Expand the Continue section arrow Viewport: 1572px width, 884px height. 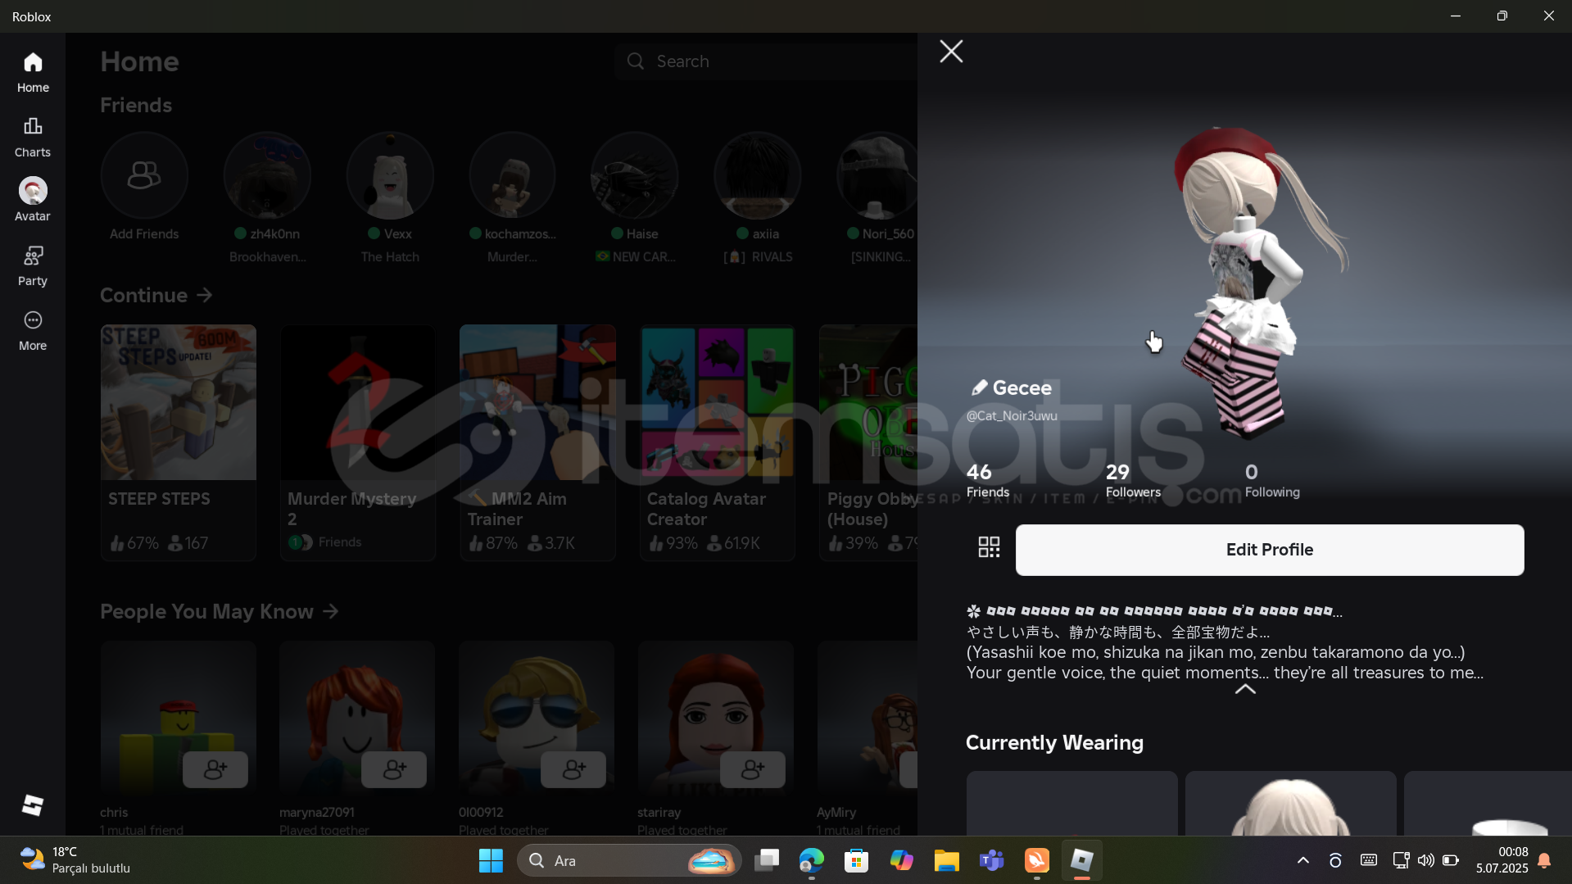205,295
